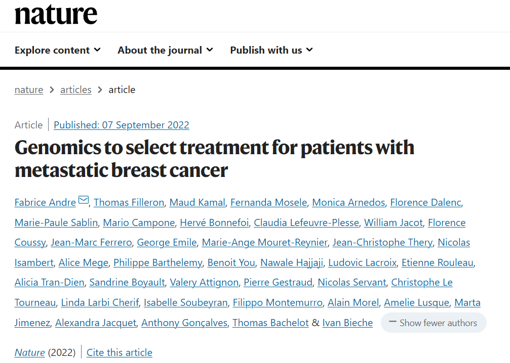The image size is (510, 363).
Task: Click the chevron after nature breadcrumb
Action: click(52, 89)
